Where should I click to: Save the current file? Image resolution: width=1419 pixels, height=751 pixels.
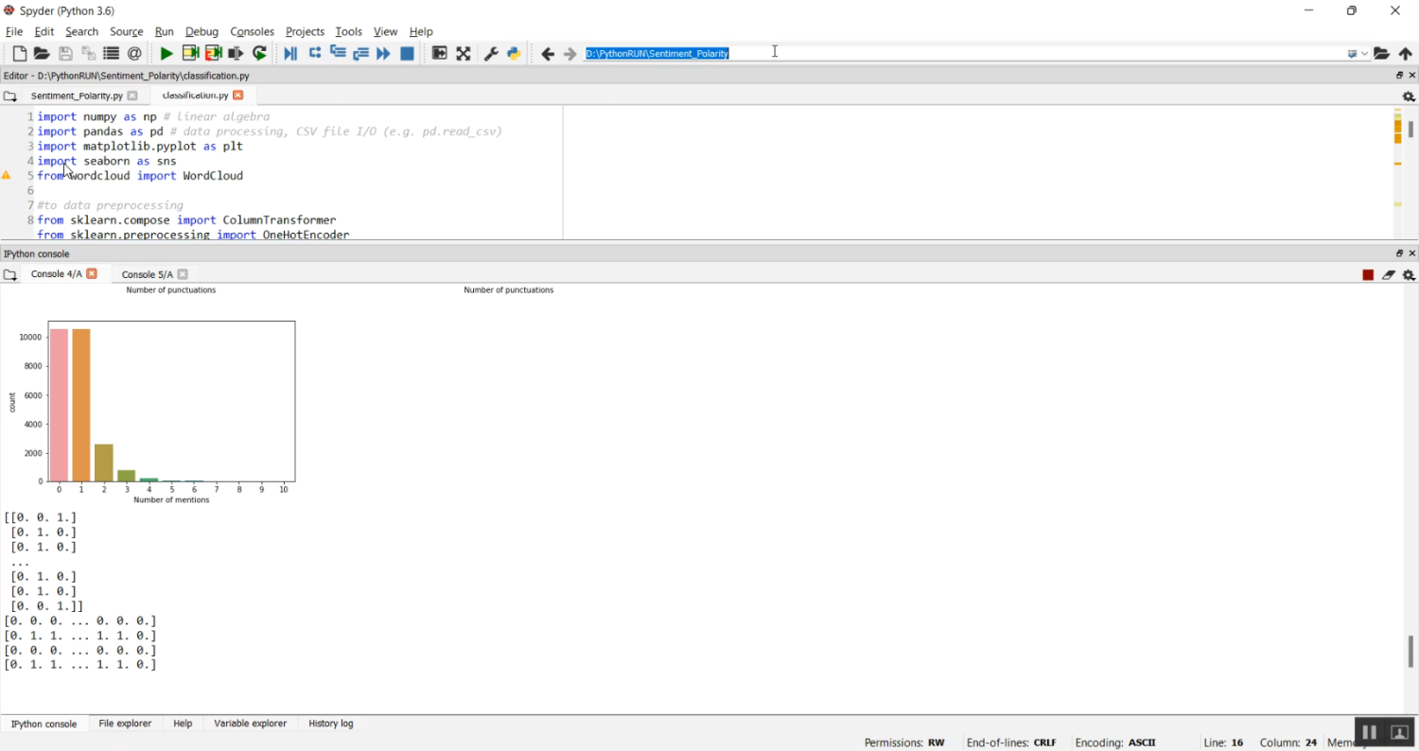point(65,54)
